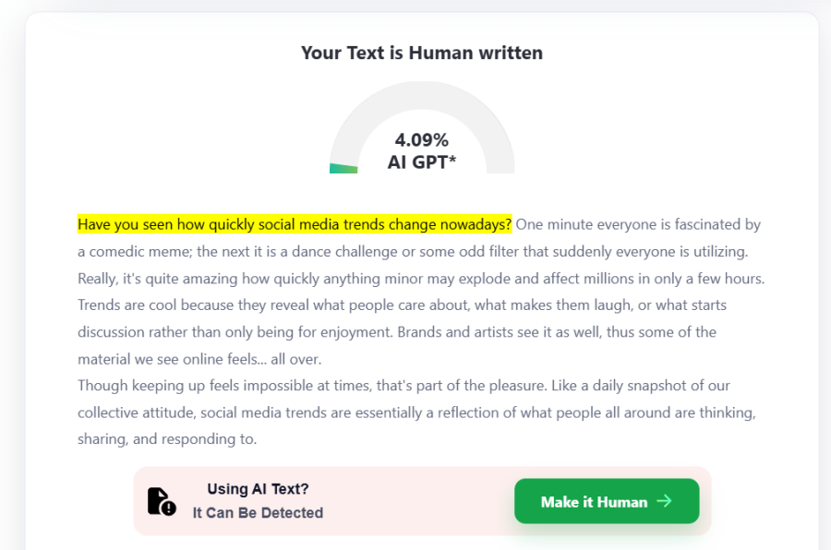Click the AI GPT* label under the score
Screen dimensions: 831x550
coord(421,163)
